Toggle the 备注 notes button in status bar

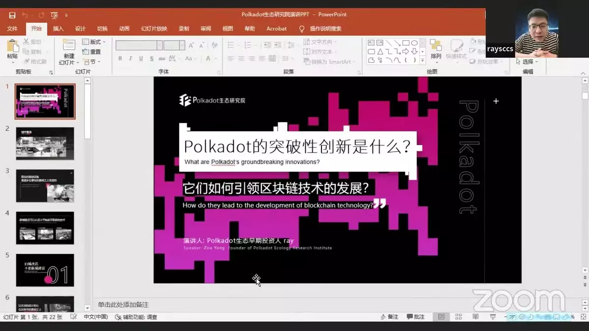[x=389, y=317]
